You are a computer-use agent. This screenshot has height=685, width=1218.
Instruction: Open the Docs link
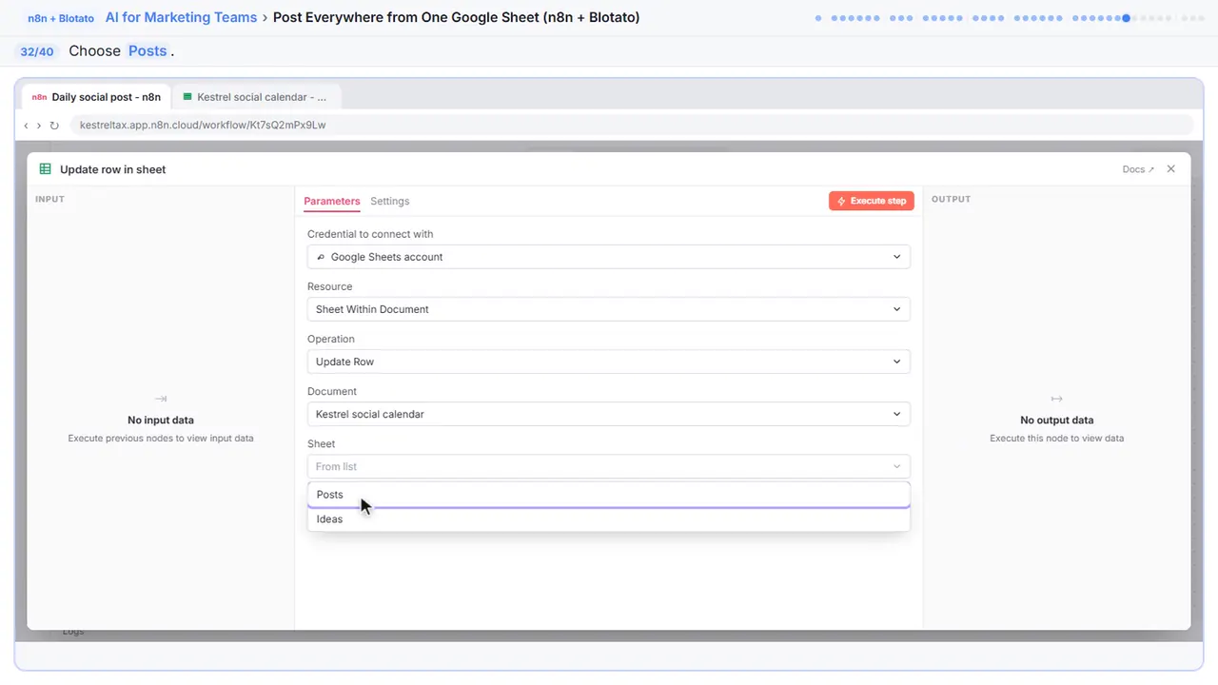(x=1138, y=169)
